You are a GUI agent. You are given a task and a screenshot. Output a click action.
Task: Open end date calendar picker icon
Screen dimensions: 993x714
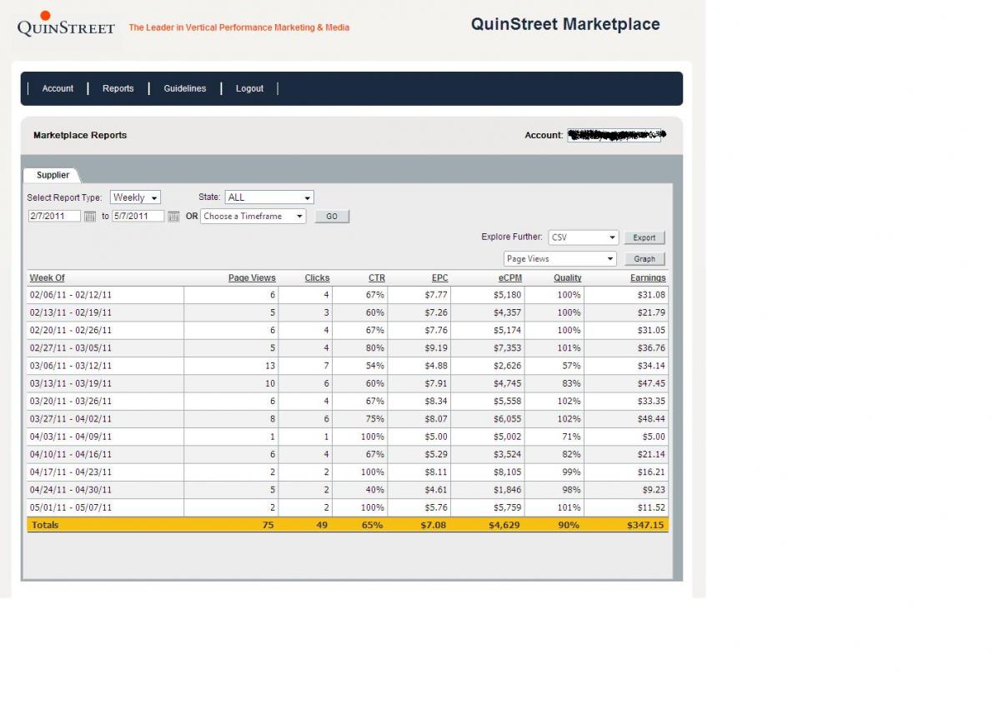[x=173, y=217]
